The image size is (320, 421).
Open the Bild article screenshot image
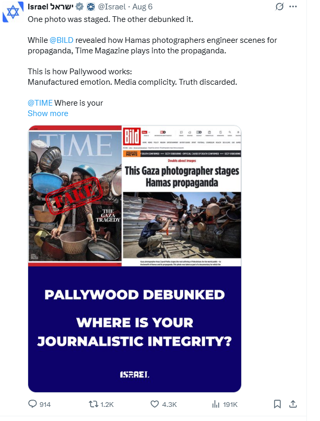(182, 196)
